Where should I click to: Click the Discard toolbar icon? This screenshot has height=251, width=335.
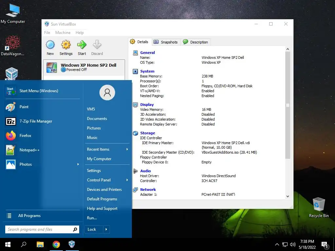tap(97, 45)
